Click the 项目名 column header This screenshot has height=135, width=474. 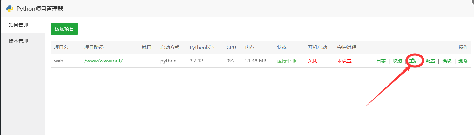point(61,48)
